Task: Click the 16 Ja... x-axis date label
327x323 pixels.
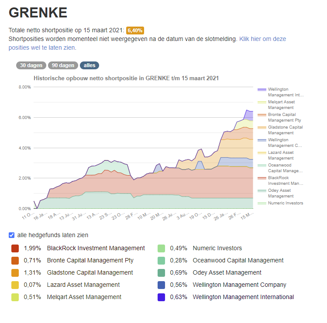Action: [40, 216]
